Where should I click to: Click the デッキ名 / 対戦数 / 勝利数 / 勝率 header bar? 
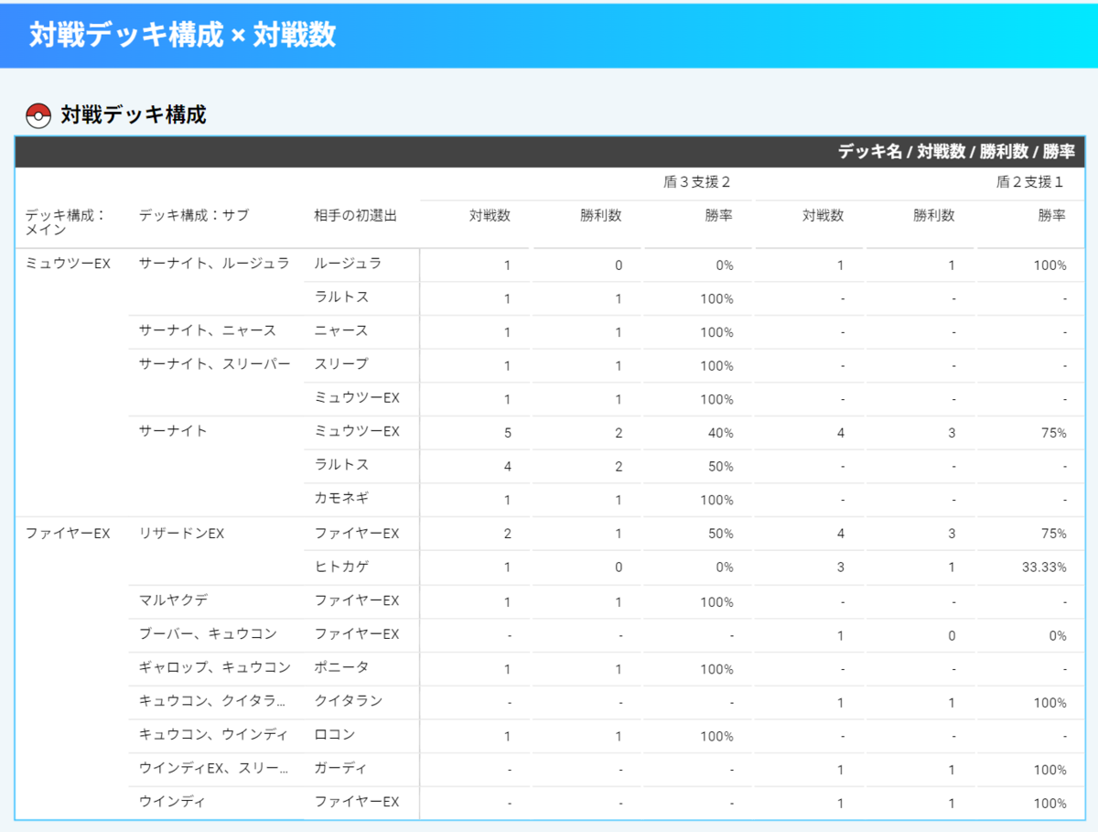(x=549, y=152)
